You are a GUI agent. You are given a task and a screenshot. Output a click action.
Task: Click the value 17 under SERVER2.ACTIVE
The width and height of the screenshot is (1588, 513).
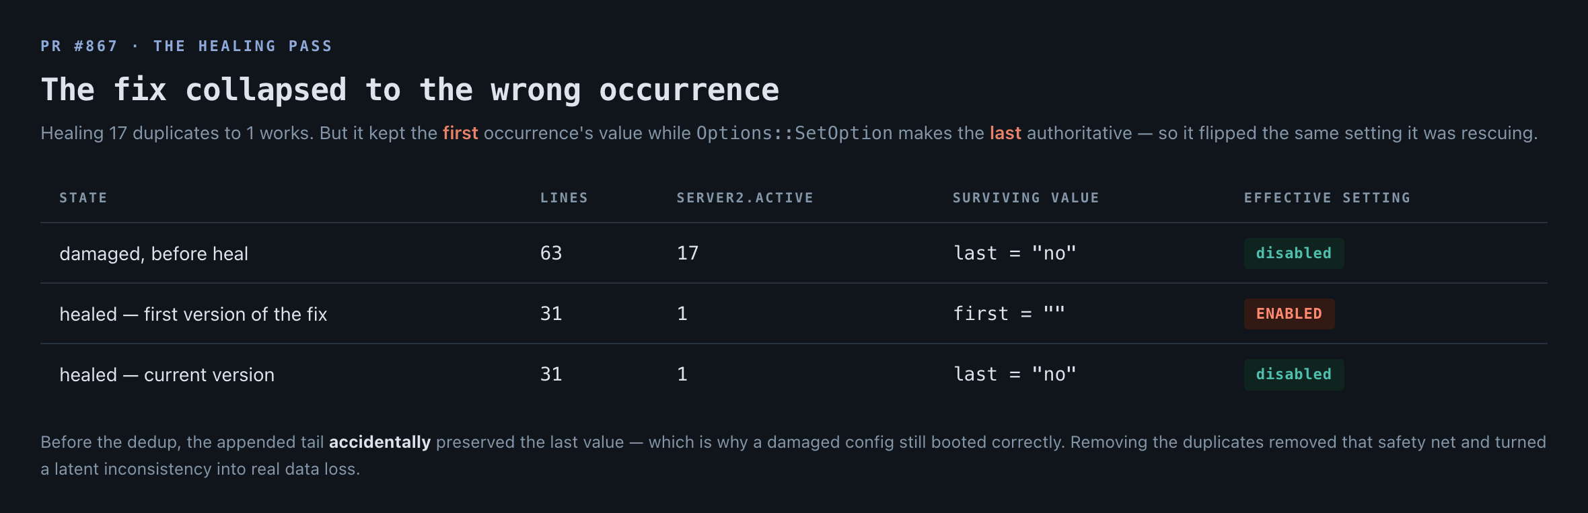pyautogui.click(x=688, y=253)
